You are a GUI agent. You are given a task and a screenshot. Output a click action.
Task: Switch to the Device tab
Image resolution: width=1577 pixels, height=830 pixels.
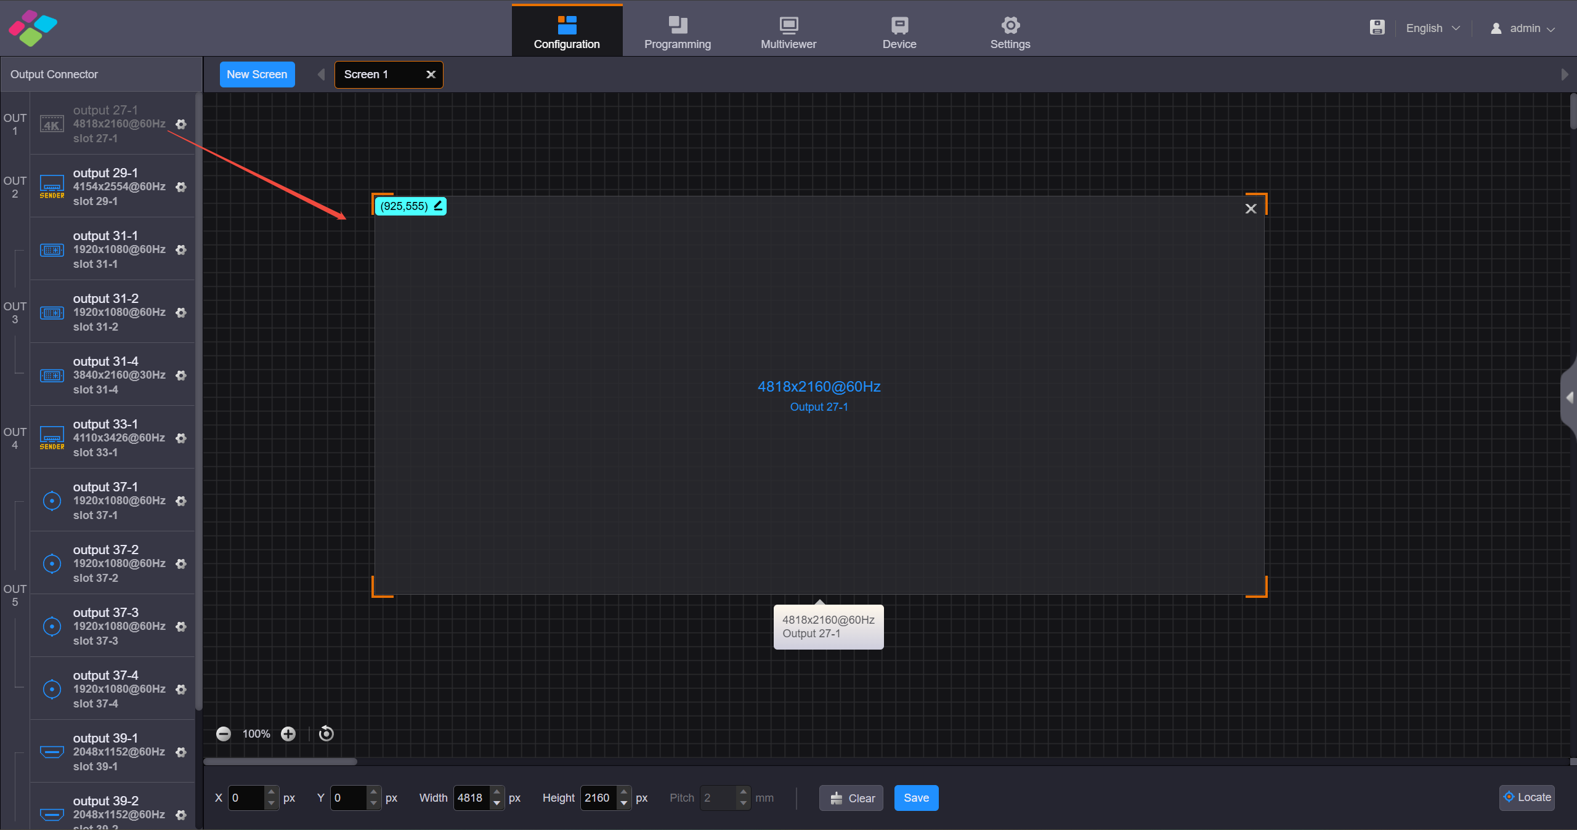tap(899, 30)
